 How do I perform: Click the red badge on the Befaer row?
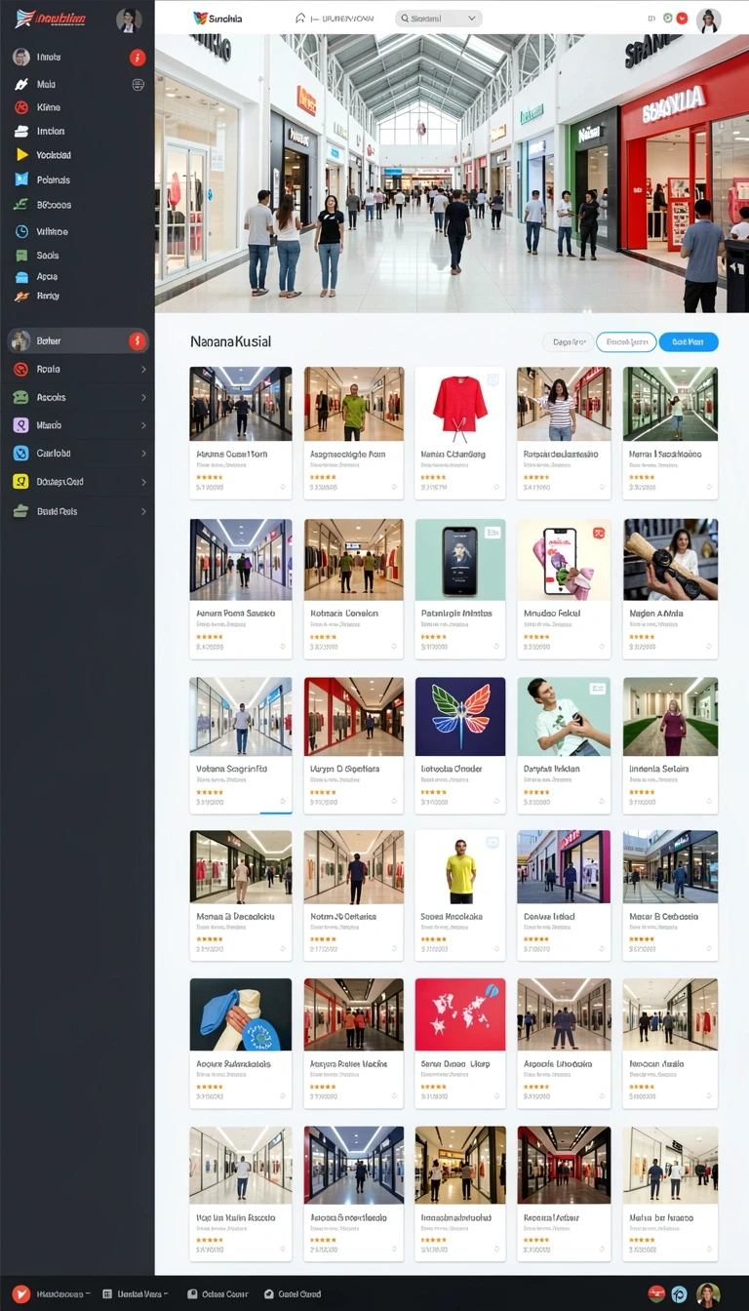point(138,340)
